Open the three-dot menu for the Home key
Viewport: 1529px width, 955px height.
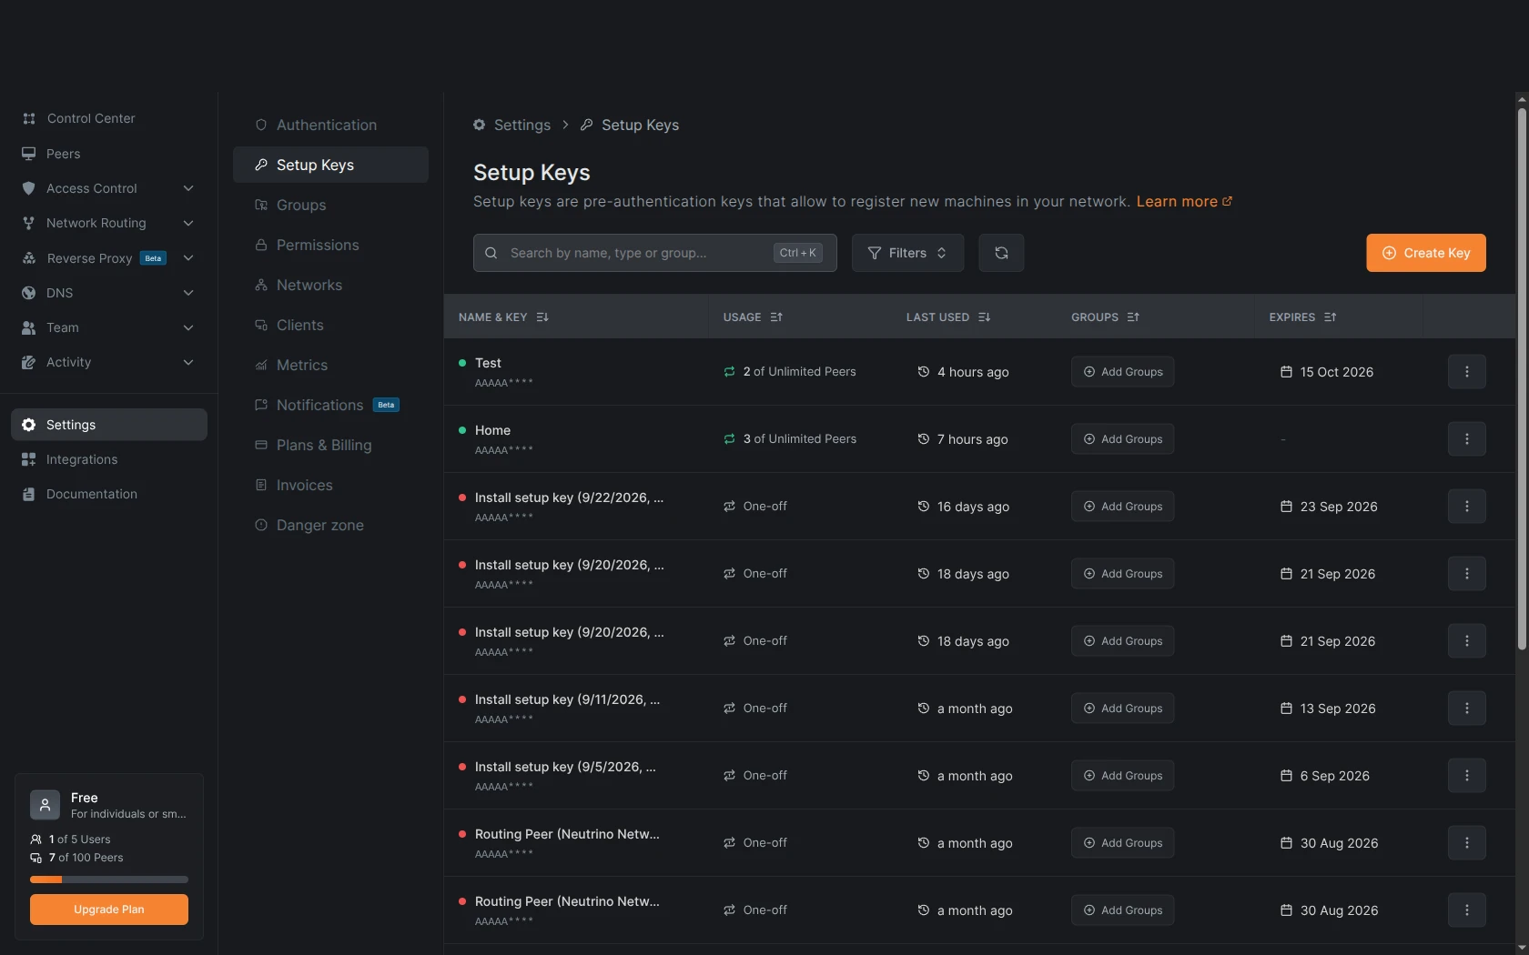click(1466, 438)
